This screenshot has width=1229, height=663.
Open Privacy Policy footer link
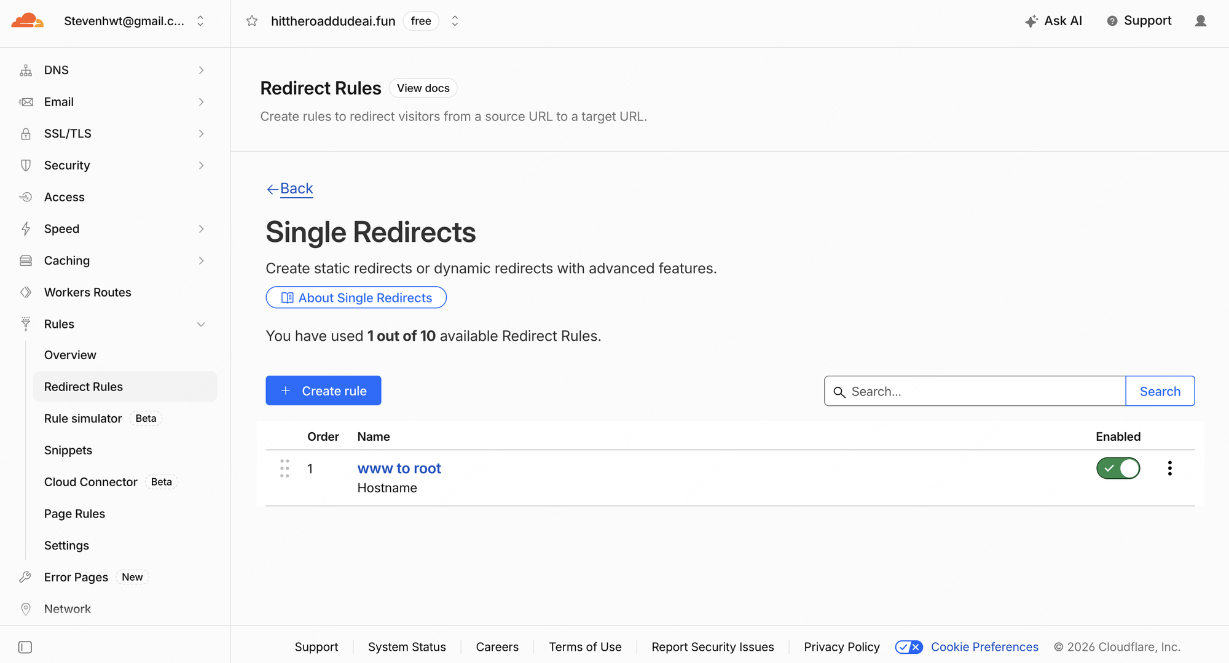point(842,647)
